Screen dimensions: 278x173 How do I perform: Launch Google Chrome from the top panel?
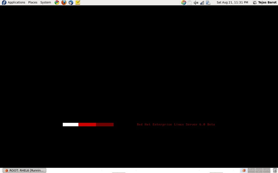click(57, 2)
